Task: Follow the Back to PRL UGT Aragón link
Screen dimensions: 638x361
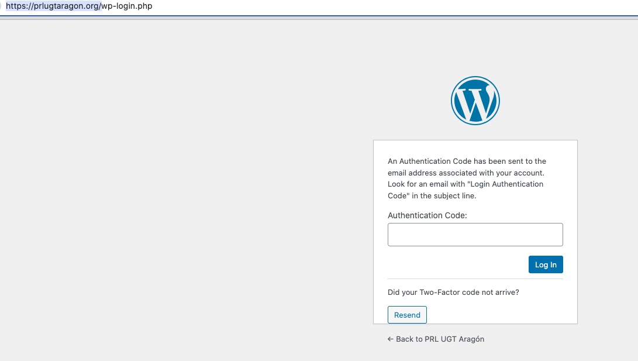Action: coord(436,339)
